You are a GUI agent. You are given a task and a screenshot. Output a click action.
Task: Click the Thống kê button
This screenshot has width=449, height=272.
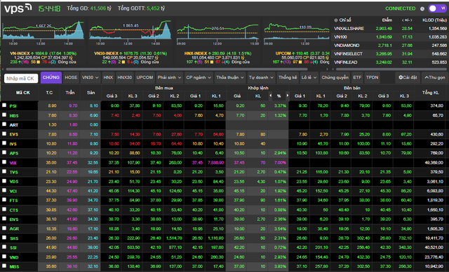tap(288, 78)
